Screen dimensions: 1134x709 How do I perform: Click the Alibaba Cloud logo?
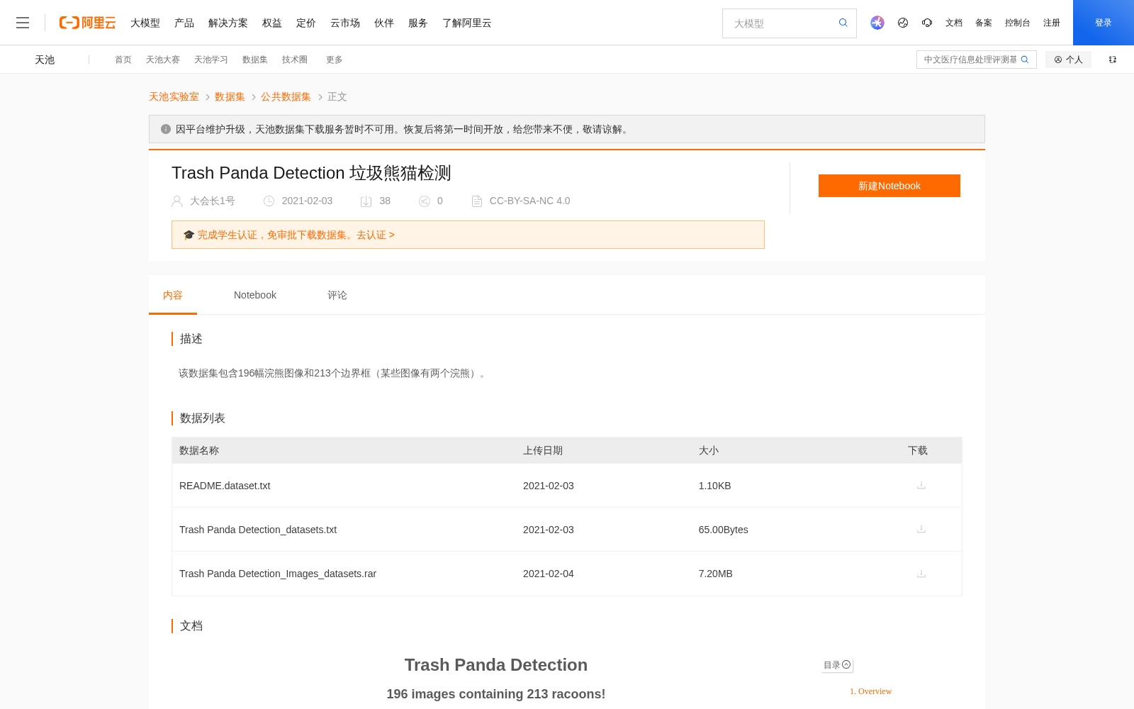(87, 23)
